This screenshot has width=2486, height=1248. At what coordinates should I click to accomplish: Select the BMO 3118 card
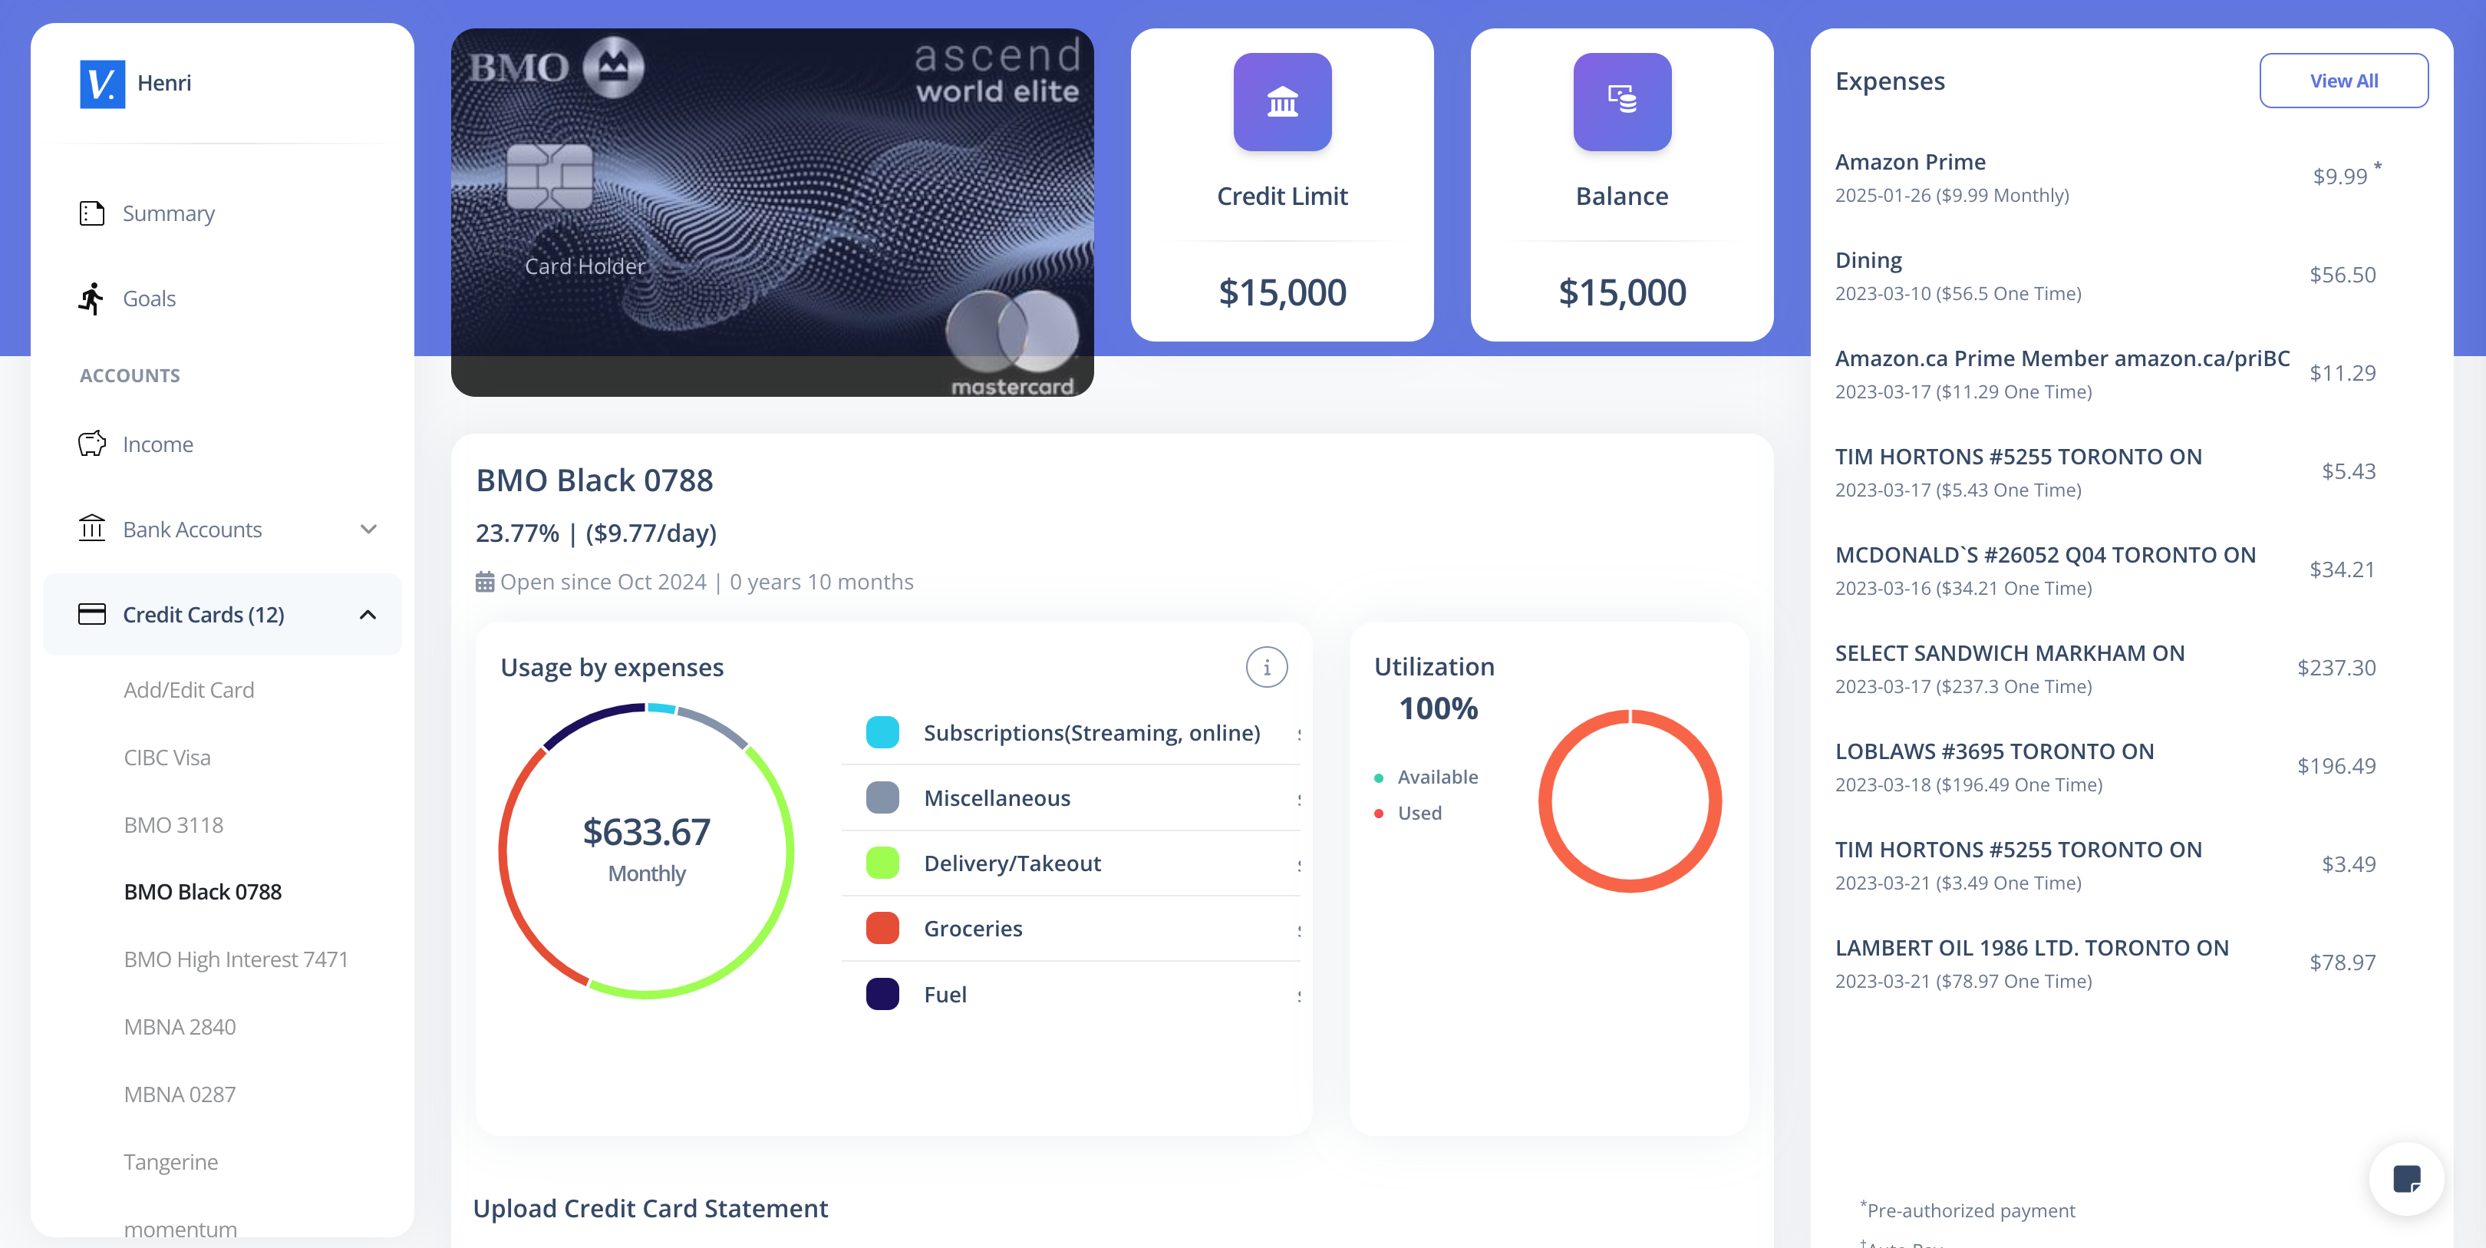click(x=173, y=825)
